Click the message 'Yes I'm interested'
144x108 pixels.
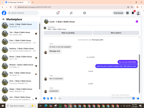click(56, 79)
